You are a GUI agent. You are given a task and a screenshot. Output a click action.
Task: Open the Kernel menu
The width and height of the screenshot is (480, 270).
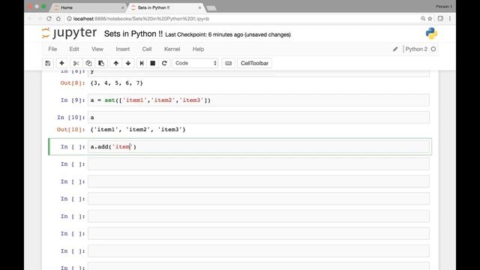[x=172, y=49]
